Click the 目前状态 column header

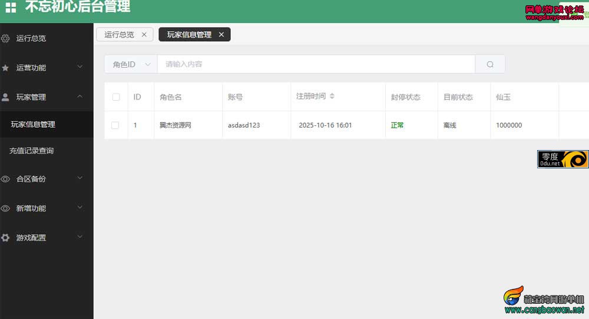click(458, 97)
